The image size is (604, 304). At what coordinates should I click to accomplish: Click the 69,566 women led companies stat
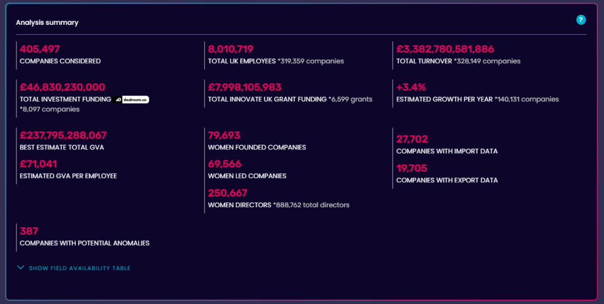225,164
